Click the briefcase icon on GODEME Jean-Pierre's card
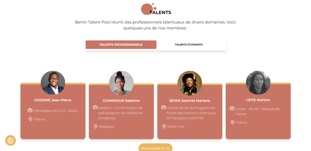Viewport: 311px width, 151px height. (x=30, y=110)
